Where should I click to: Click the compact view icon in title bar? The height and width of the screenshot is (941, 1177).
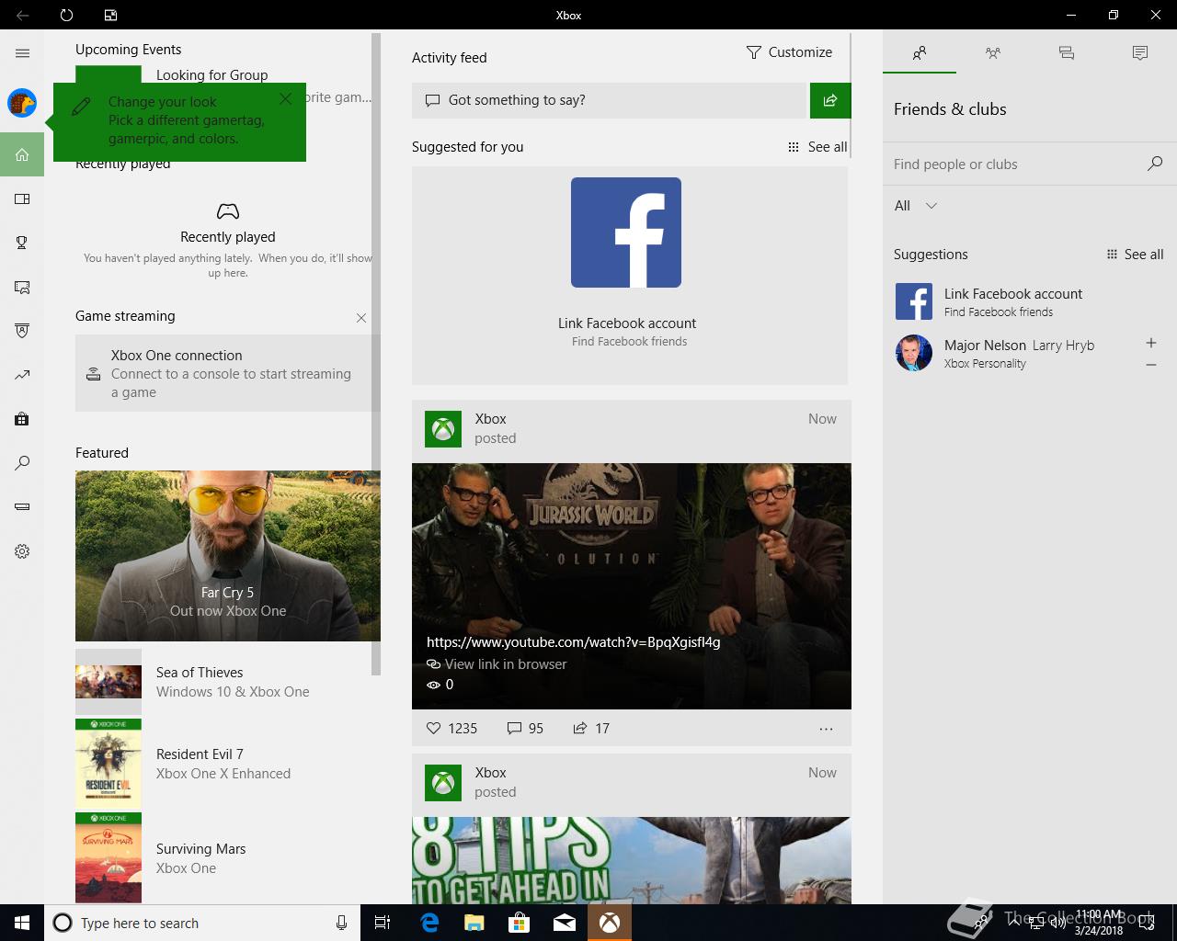(x=110, y=15)
